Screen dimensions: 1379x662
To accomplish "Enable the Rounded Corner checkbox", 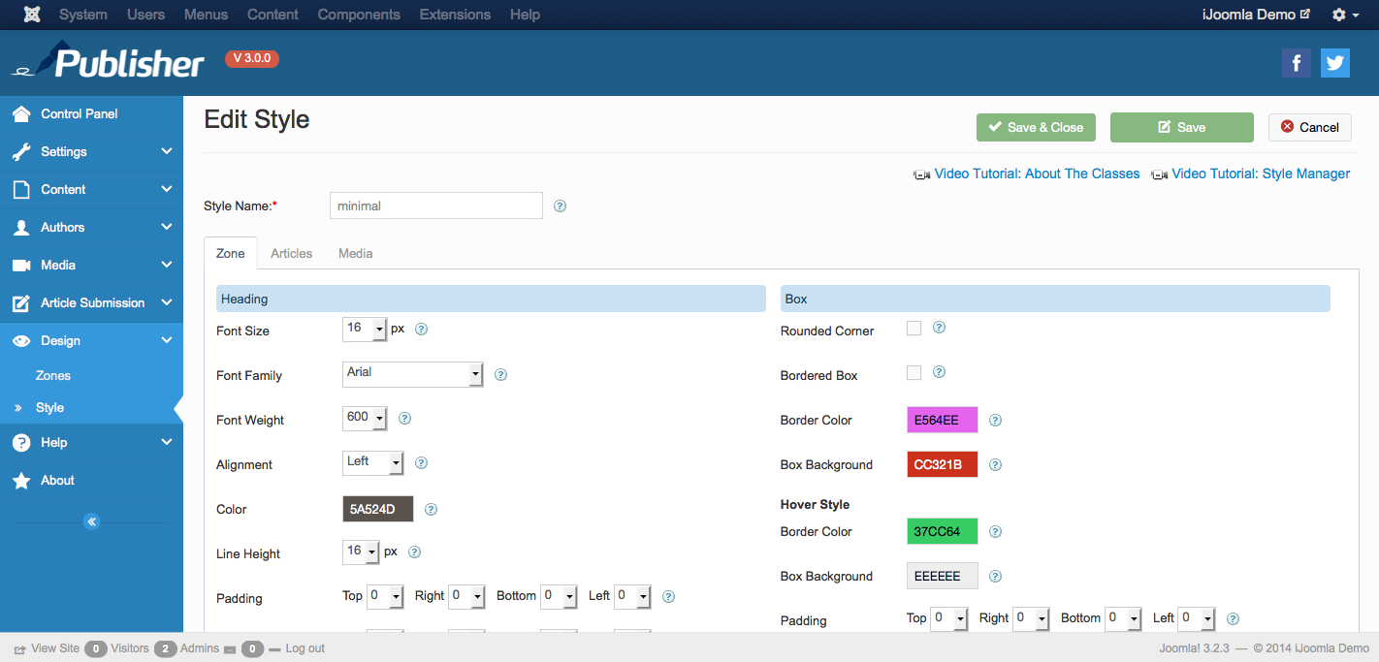I will click(x=914, y=329).
